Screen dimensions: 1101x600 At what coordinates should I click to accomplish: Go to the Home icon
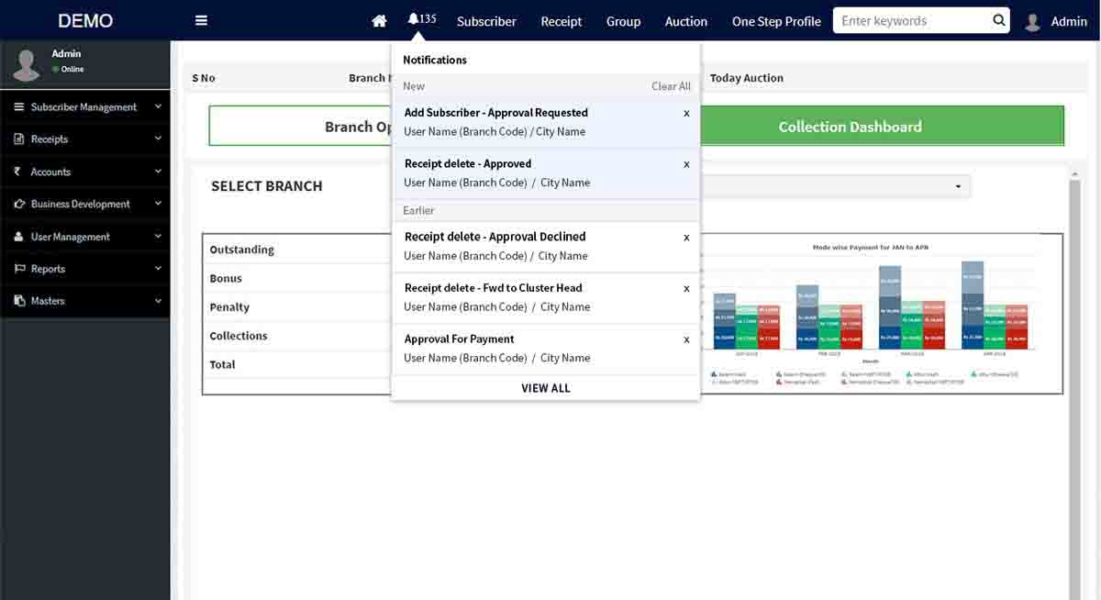coord(379,21)
